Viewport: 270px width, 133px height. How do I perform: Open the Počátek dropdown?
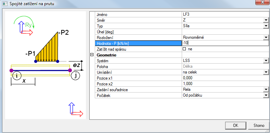(266, 95)
